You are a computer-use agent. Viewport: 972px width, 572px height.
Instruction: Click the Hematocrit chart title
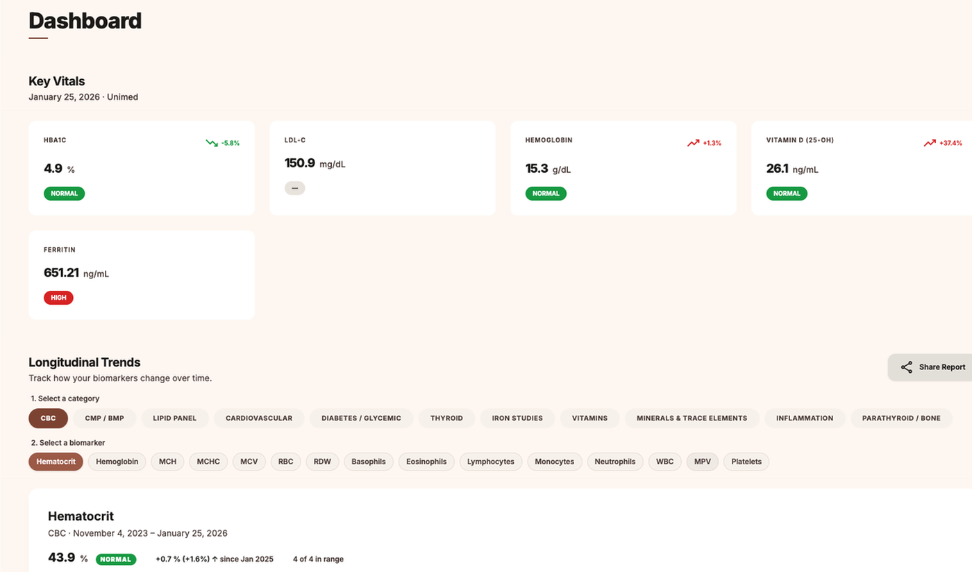coord(81,516)
